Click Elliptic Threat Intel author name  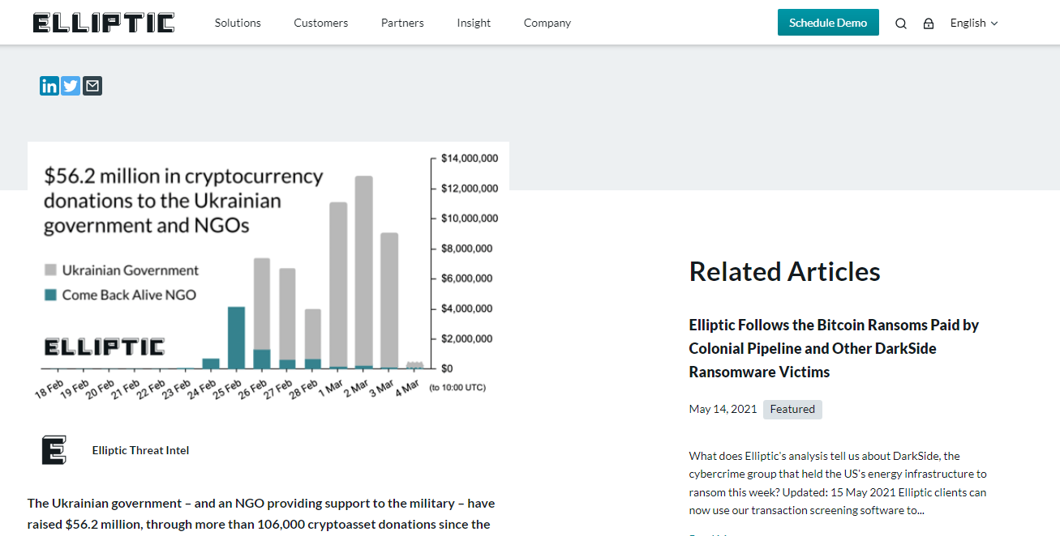click(x=141, y=450)
